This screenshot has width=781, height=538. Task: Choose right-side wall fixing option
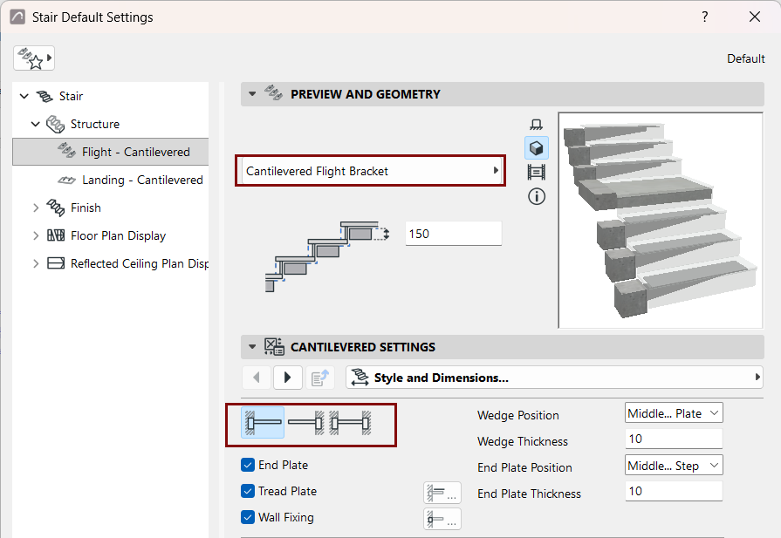(x=306, y=423)
